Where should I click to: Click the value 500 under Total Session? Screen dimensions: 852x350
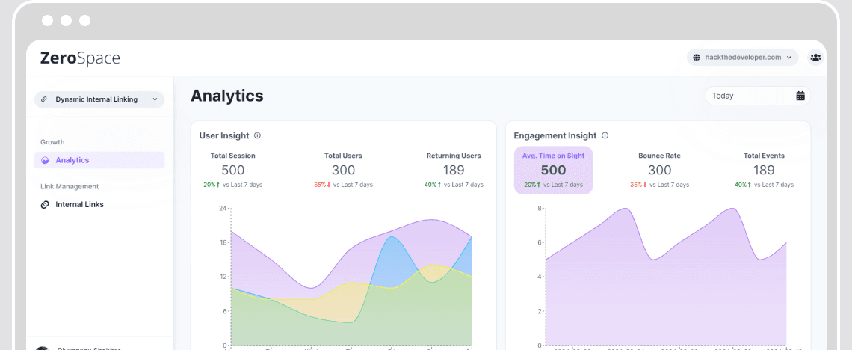point(232,170)
